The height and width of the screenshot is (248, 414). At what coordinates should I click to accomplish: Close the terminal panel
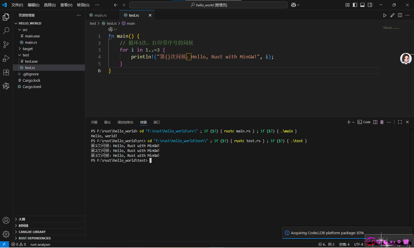[x=408, y=122]
